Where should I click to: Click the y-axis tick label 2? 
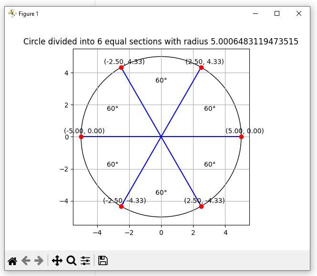67,105
